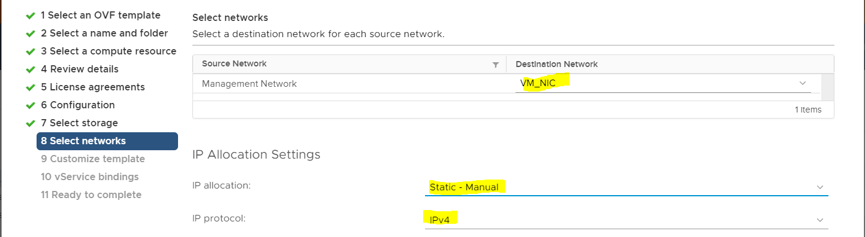The width and height of the screenshot is (865, 237).
Task: Click the checkmark next to Select a name and folder
Action: coord(31,34)
